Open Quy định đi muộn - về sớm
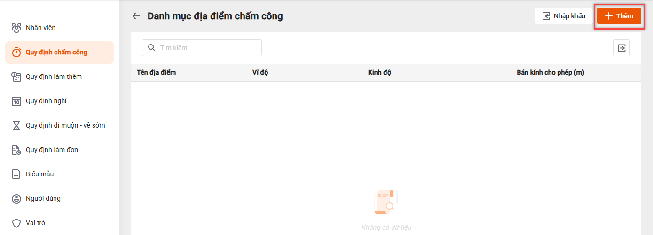Image resolution: width=653 pixels, height=235 pixels. 65,126
